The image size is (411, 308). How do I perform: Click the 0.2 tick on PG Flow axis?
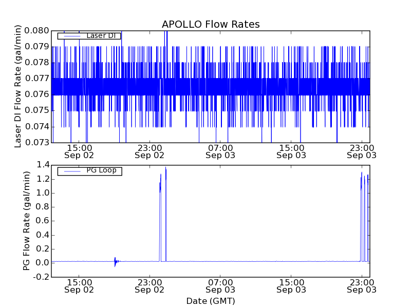[43, 249]
